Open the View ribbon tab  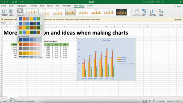click(57, 6)
